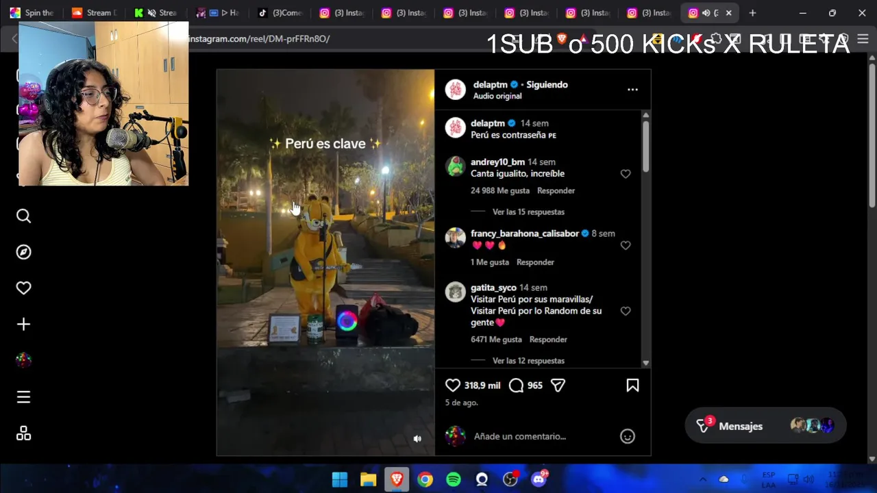877x493 pixels.
Task: Open Google Chrome from the taskbar
Action: tap(425, 479)
